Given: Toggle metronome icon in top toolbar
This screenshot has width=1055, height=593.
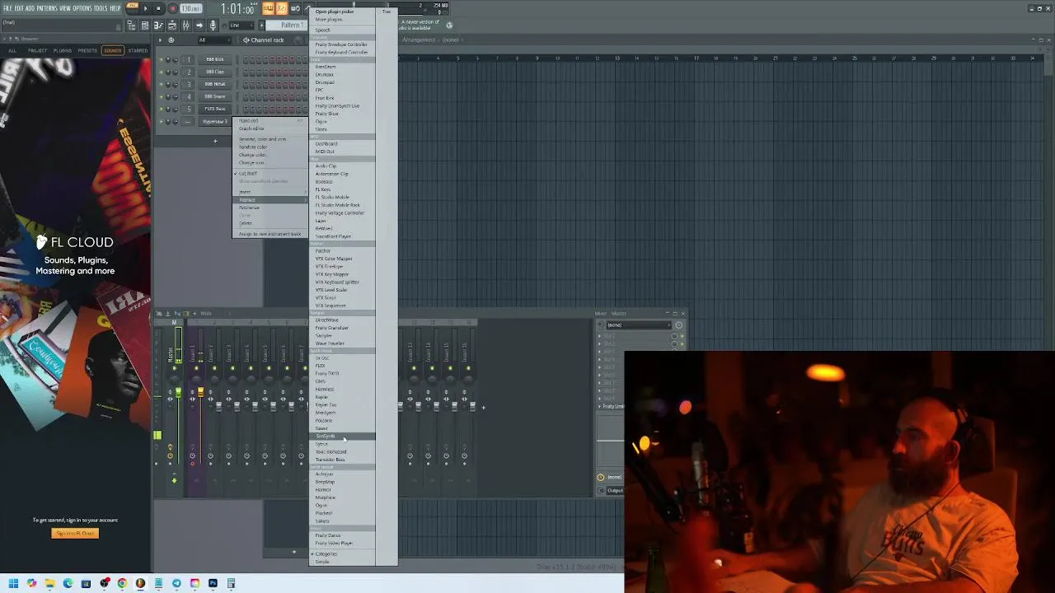Looking at the screenshot, I should (x=269, y=8).
